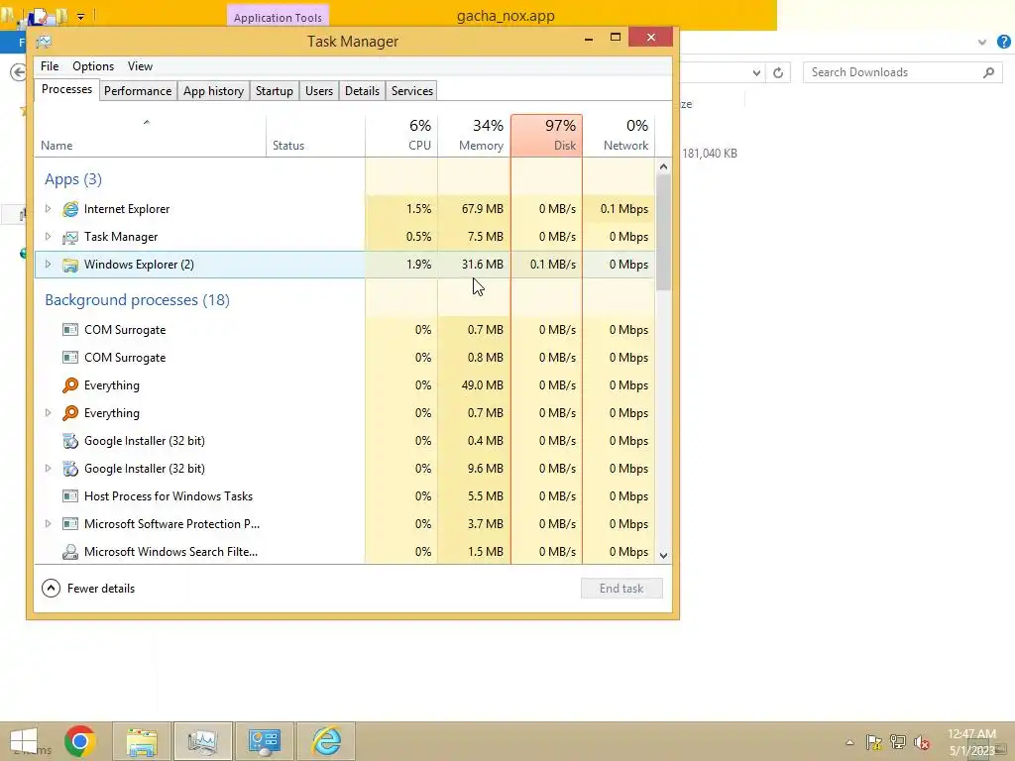Show hidden tray icons arrow
Screen dimensions: 1015x761
[849, 742]
